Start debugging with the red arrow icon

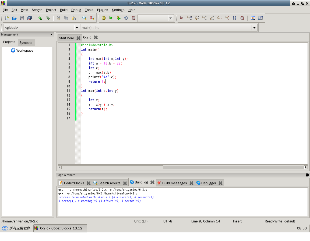click(x=182, y=18)
